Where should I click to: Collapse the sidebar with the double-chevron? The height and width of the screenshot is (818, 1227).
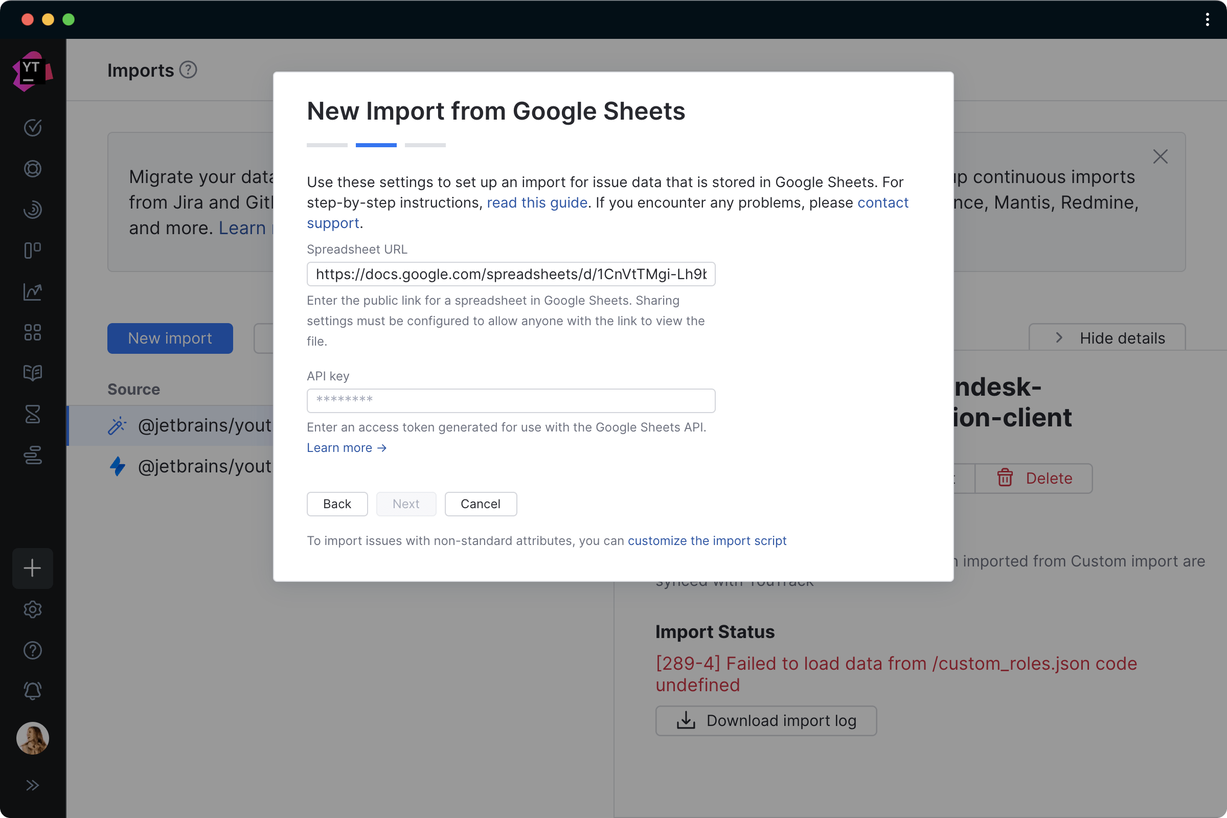click(32, 785)
